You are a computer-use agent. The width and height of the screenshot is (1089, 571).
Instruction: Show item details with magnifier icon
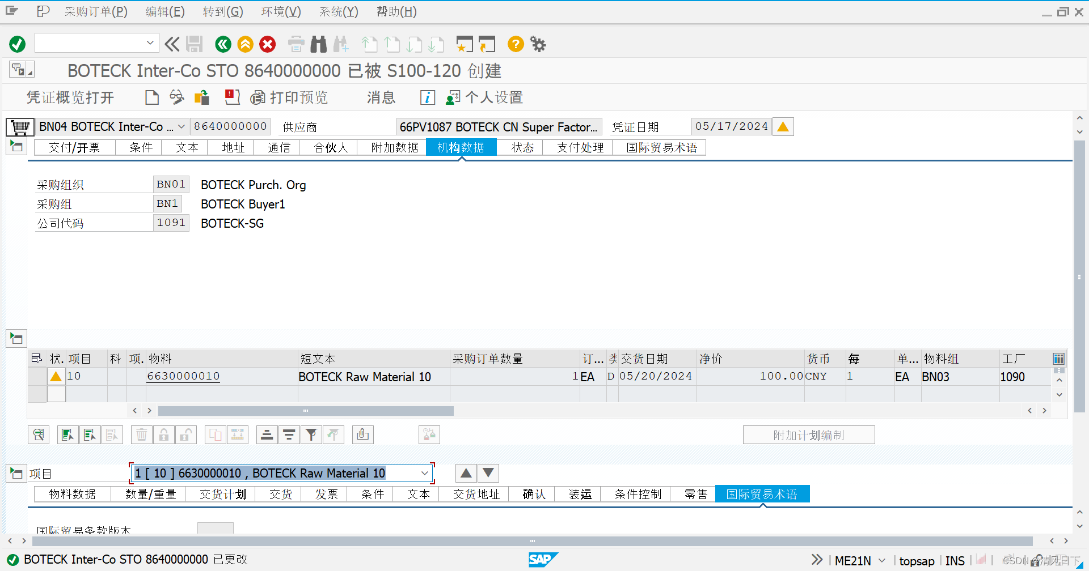point(38,434)
